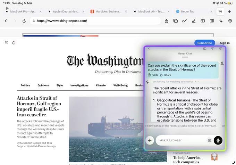
Task: Open the Climate section
Action: [101, 85]
